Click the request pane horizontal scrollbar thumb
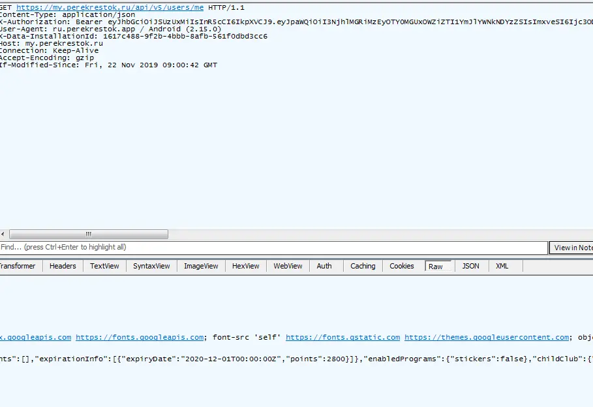Viewport: 593px width, 407px height. pyautogui.click(x=89, y=234)
